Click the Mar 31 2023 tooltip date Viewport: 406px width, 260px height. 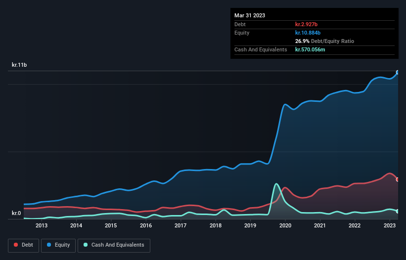point(250,15)
